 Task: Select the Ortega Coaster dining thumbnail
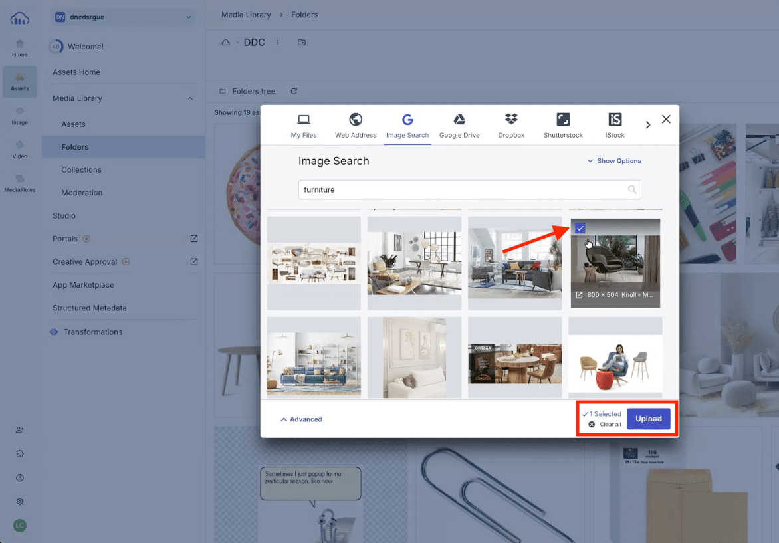514,357
